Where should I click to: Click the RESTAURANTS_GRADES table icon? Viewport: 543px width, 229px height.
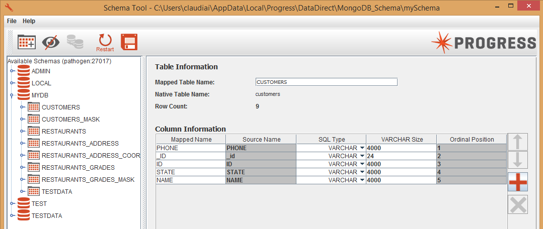(34, 168)
